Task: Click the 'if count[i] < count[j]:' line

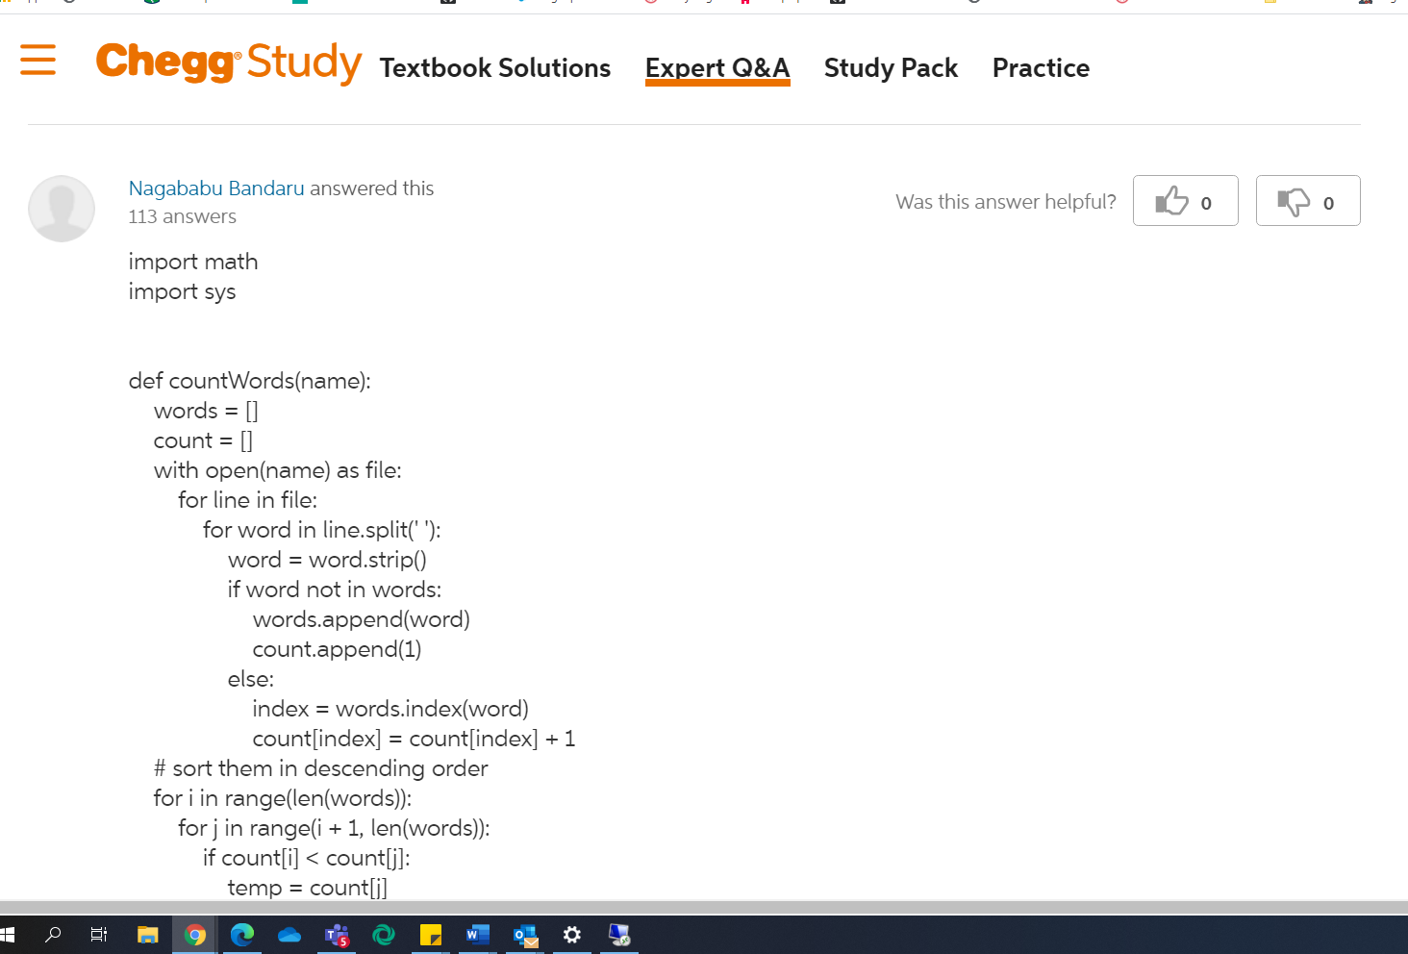Action: click(307, 858)
